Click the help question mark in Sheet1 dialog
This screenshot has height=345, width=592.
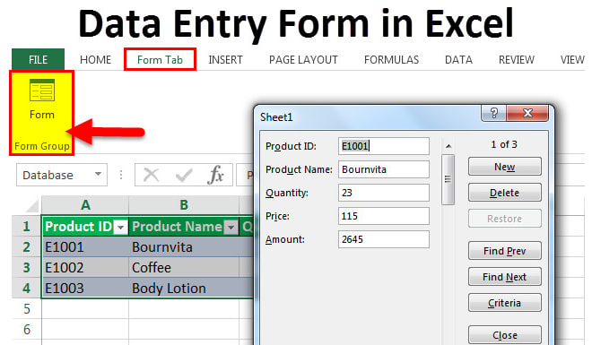point(493,113)
